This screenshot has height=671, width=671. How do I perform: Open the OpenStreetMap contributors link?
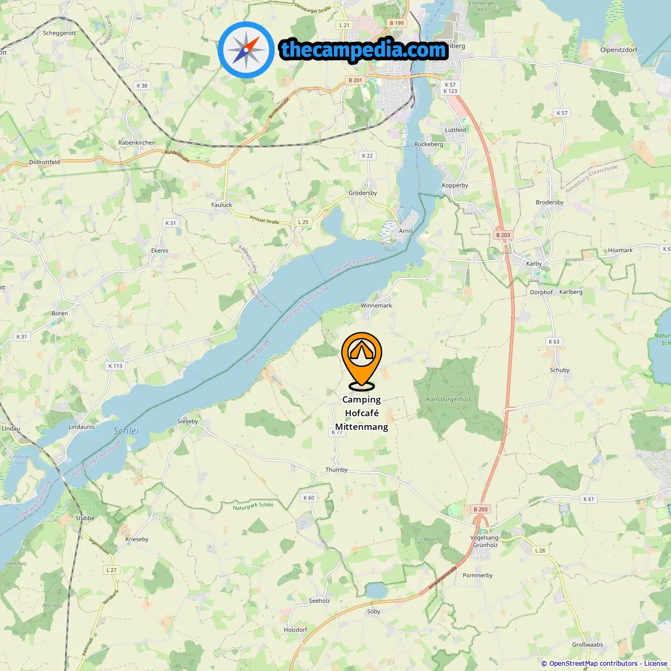tap(593, 664)
